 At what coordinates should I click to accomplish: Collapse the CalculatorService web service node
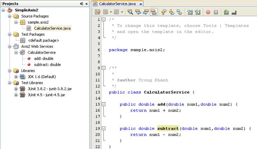(16, 52)
